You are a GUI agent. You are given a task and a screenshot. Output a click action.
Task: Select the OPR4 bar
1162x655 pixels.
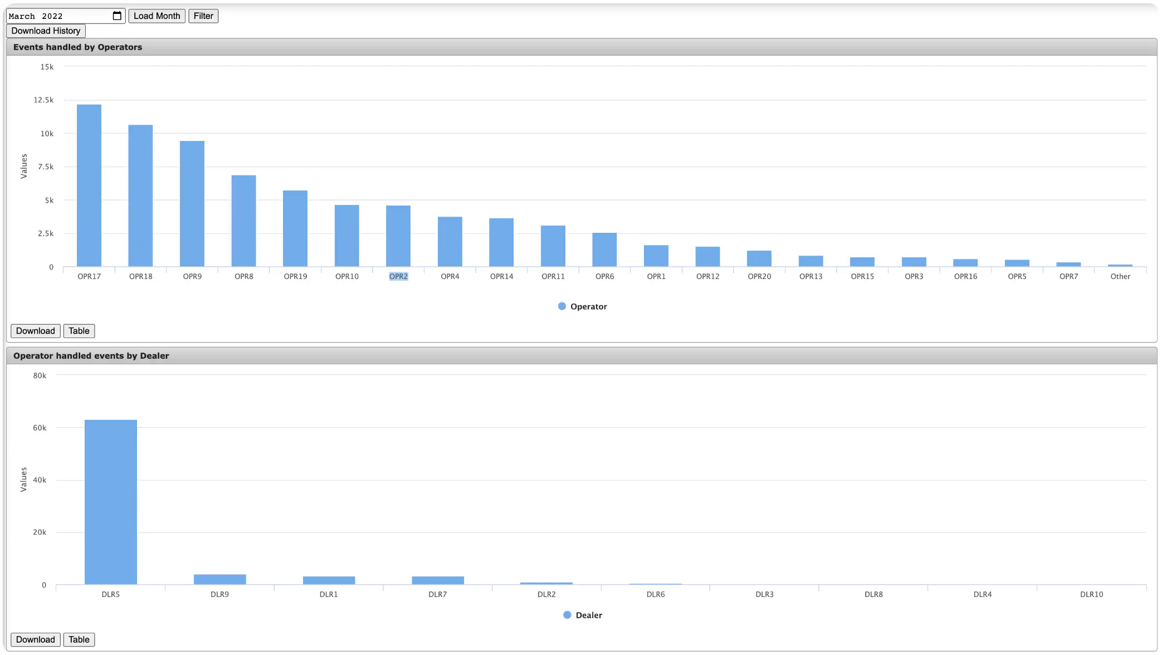pos(450,242)
